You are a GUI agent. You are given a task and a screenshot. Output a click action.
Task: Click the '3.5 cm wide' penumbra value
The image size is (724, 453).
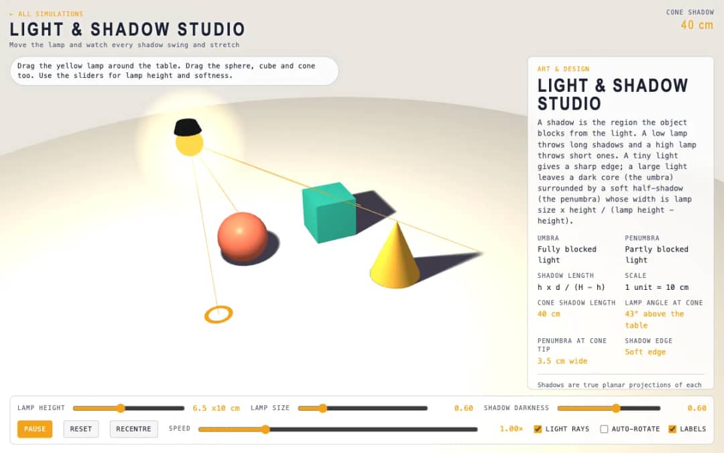point(562,361)
